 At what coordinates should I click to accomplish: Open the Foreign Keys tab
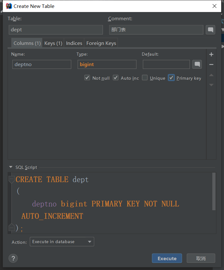pos(101,43)
